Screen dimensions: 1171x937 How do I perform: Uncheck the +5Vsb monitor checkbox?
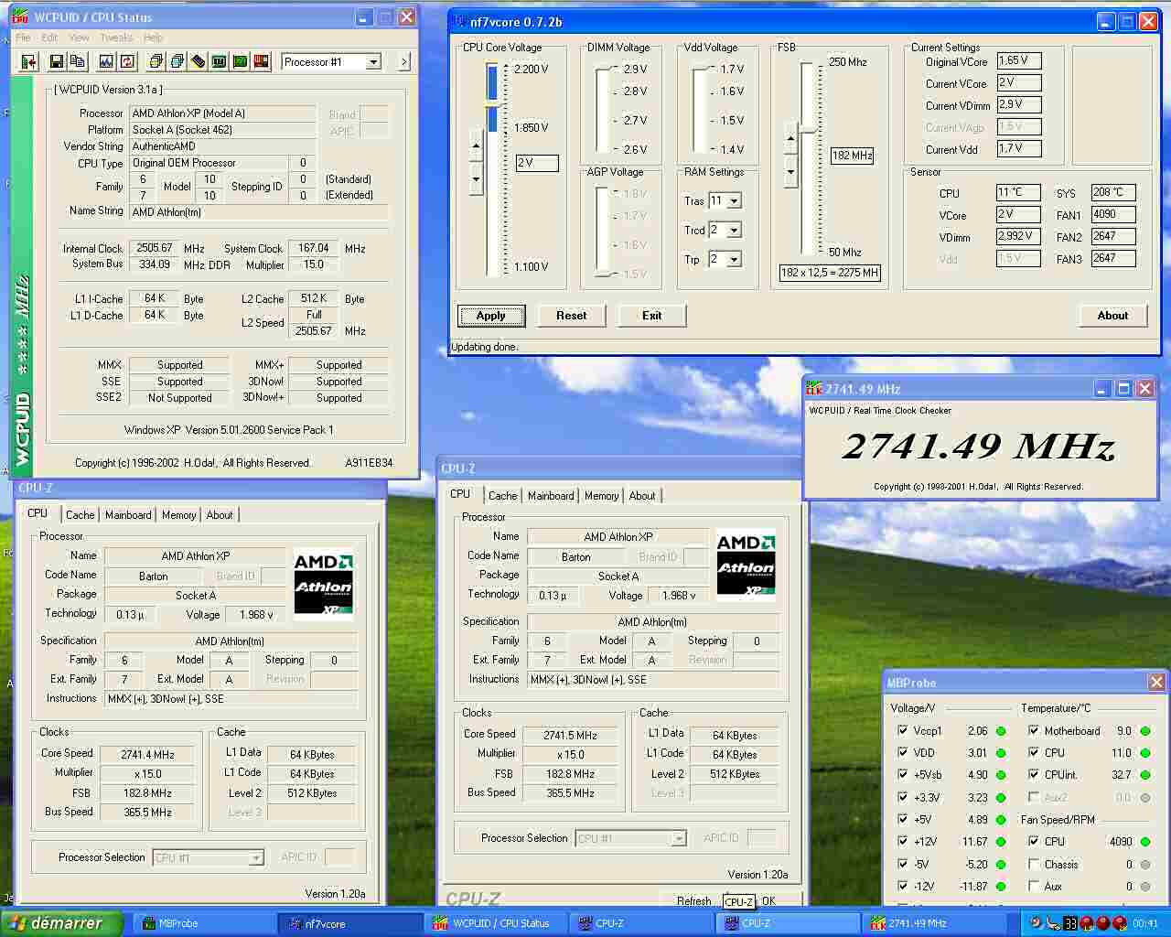[903, 775]
